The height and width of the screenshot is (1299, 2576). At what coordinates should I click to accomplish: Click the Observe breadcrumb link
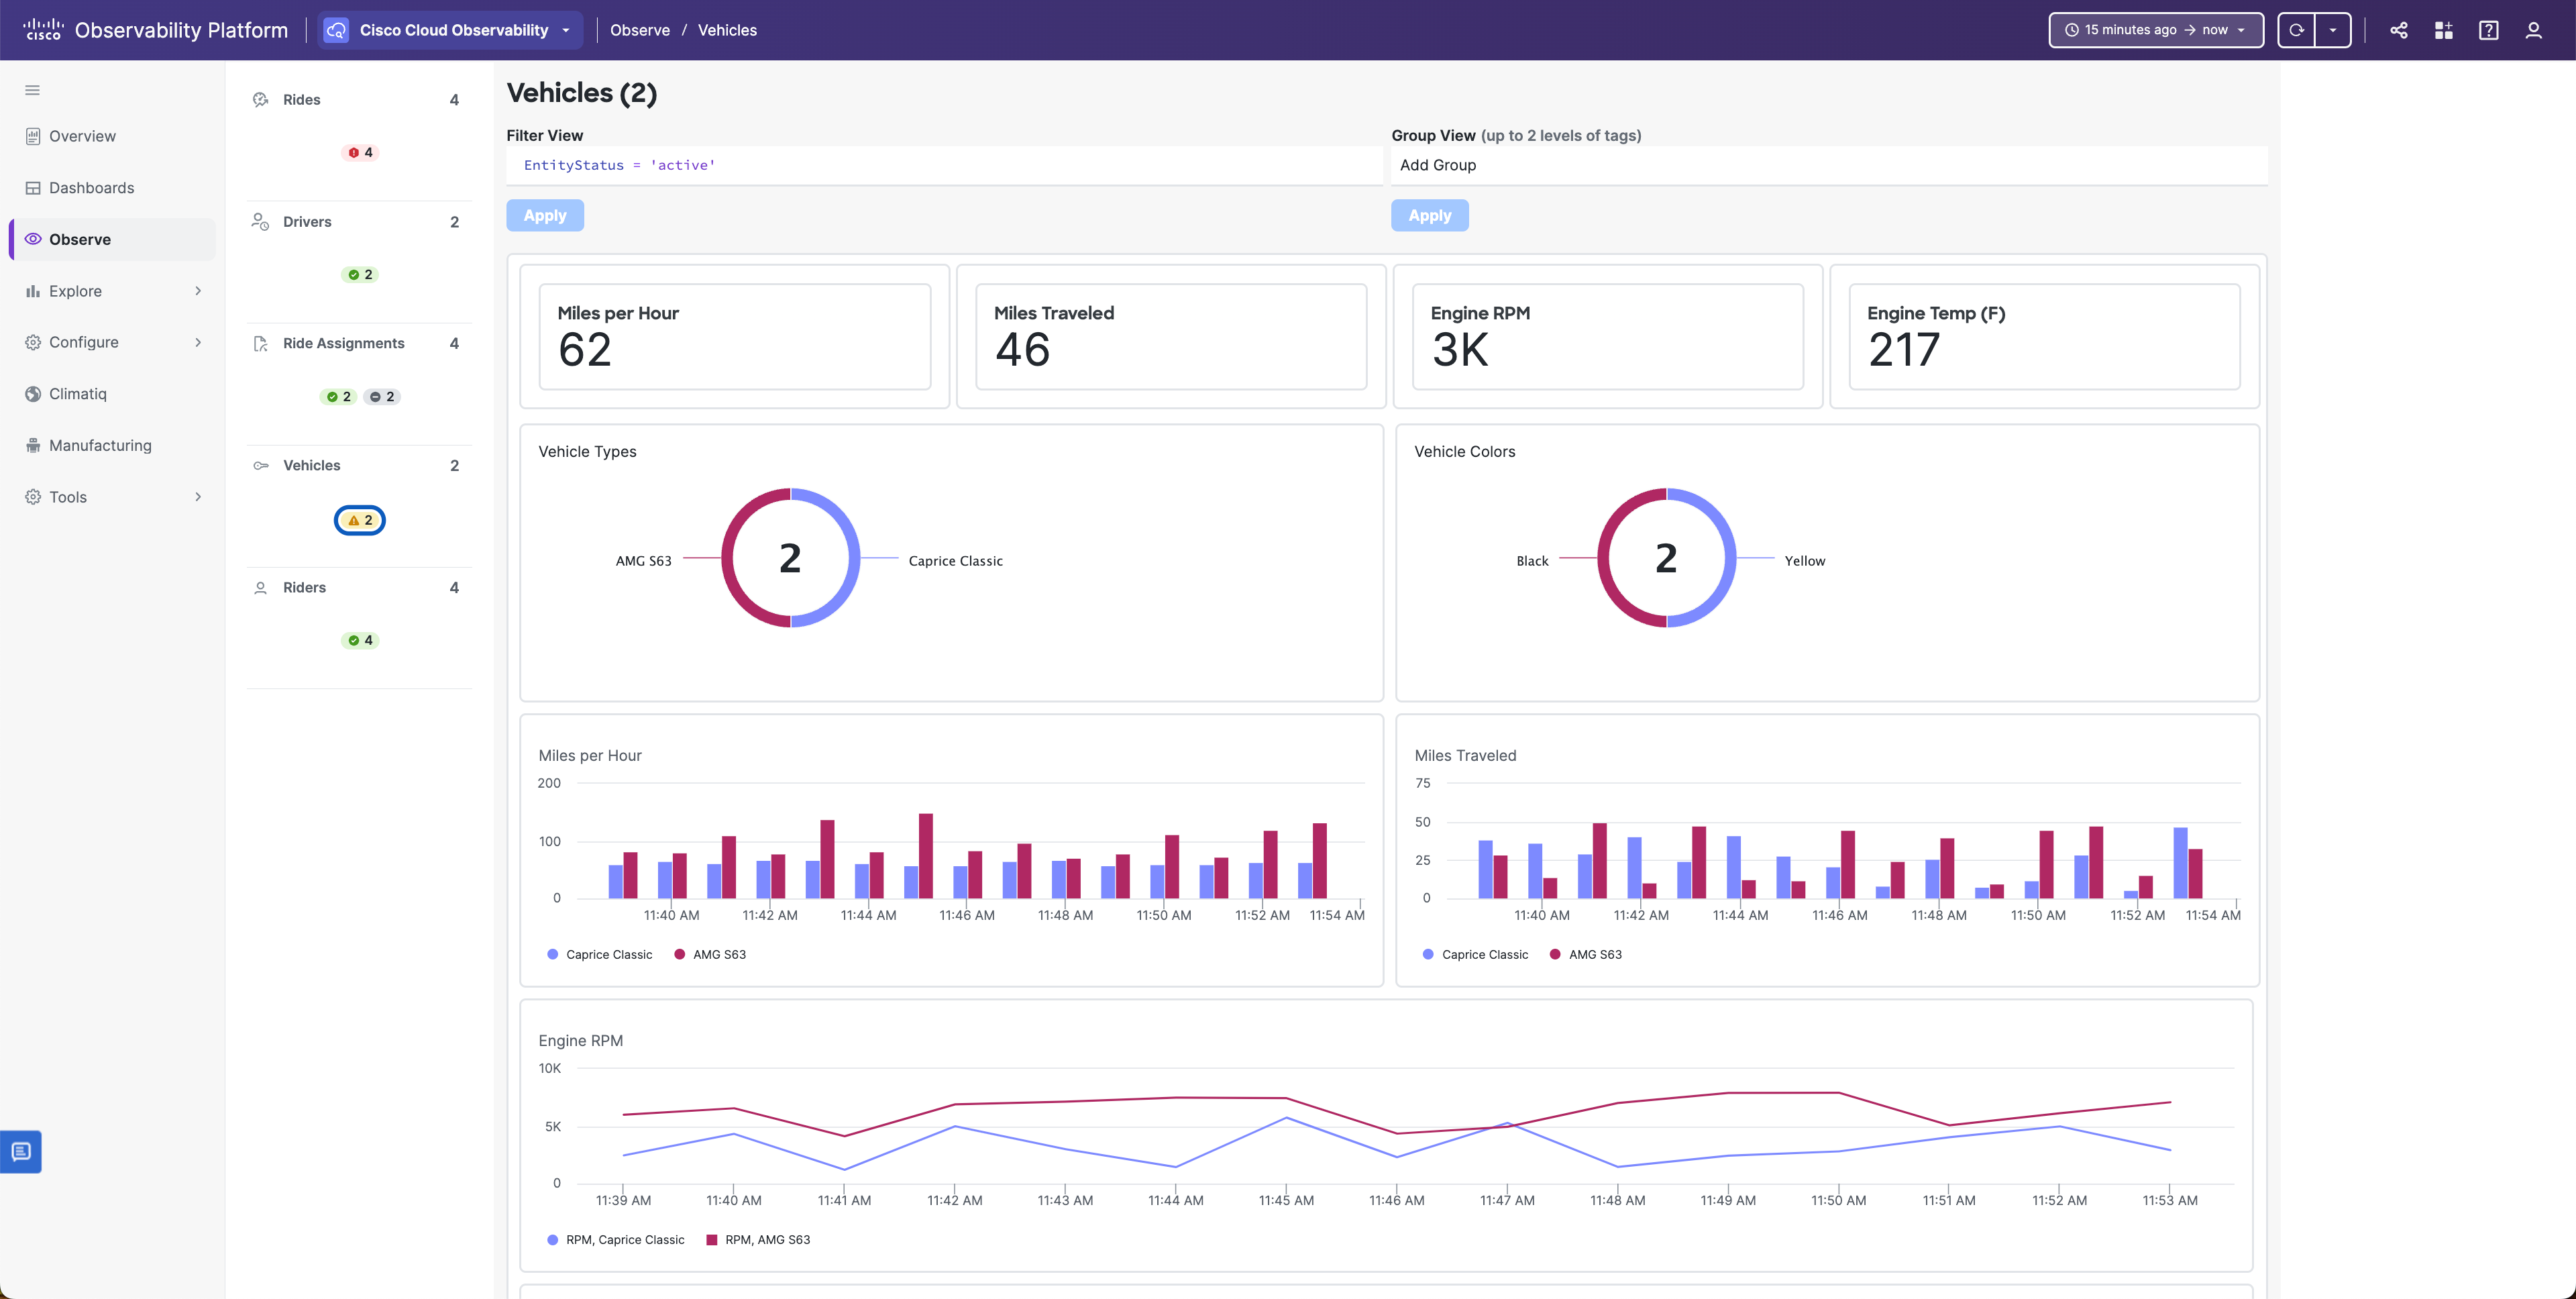tap(640, 30)
